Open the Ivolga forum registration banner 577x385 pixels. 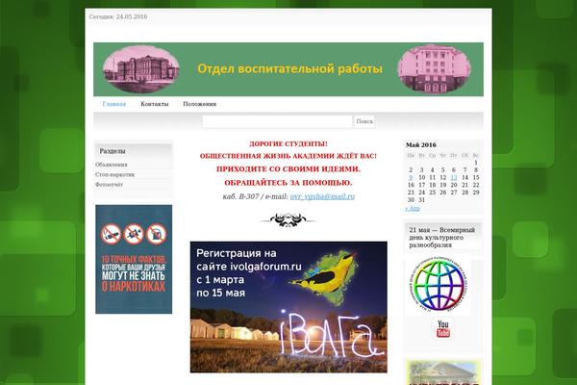tap(288, 307)
